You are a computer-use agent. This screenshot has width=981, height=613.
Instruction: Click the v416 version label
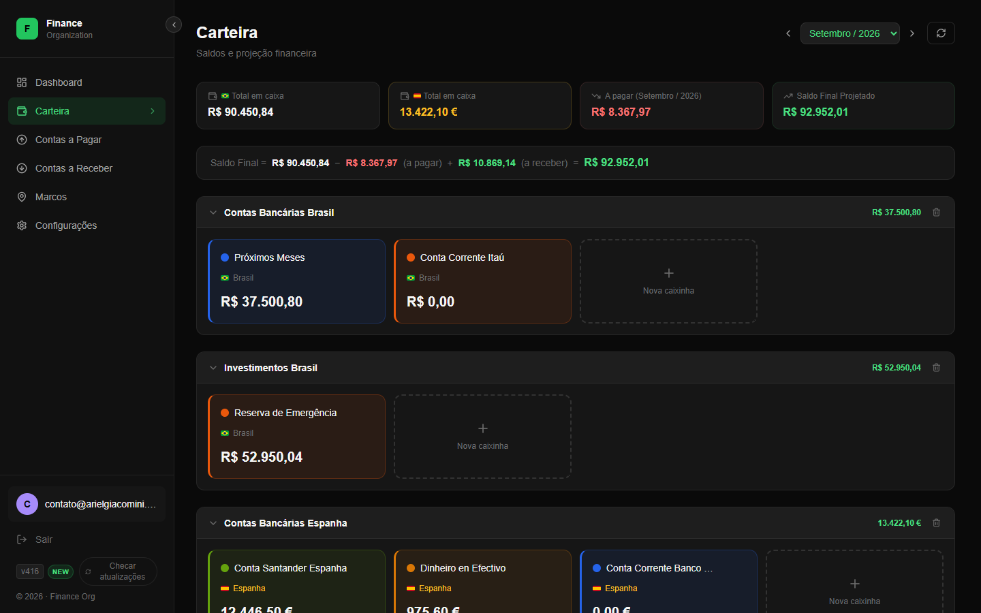click(x=30, y=571)
